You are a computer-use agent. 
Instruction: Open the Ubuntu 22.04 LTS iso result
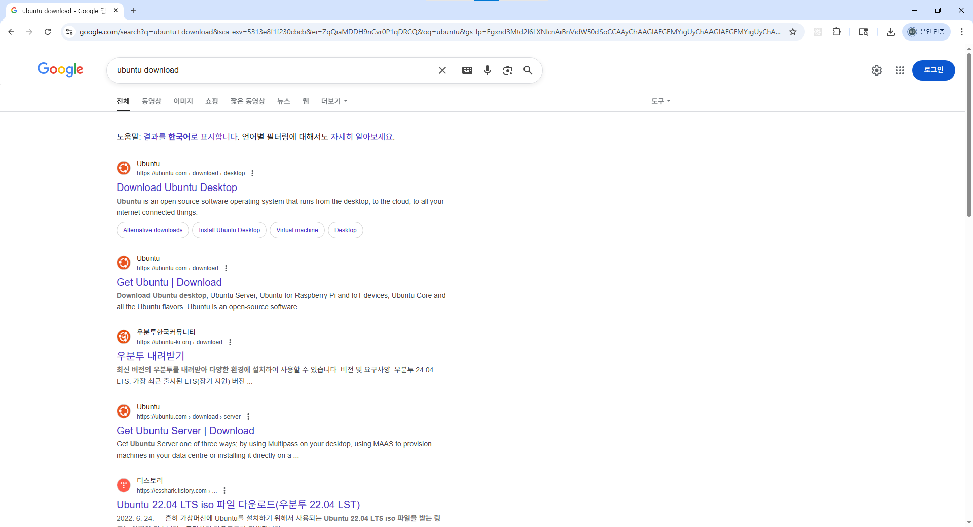[238, 505]
